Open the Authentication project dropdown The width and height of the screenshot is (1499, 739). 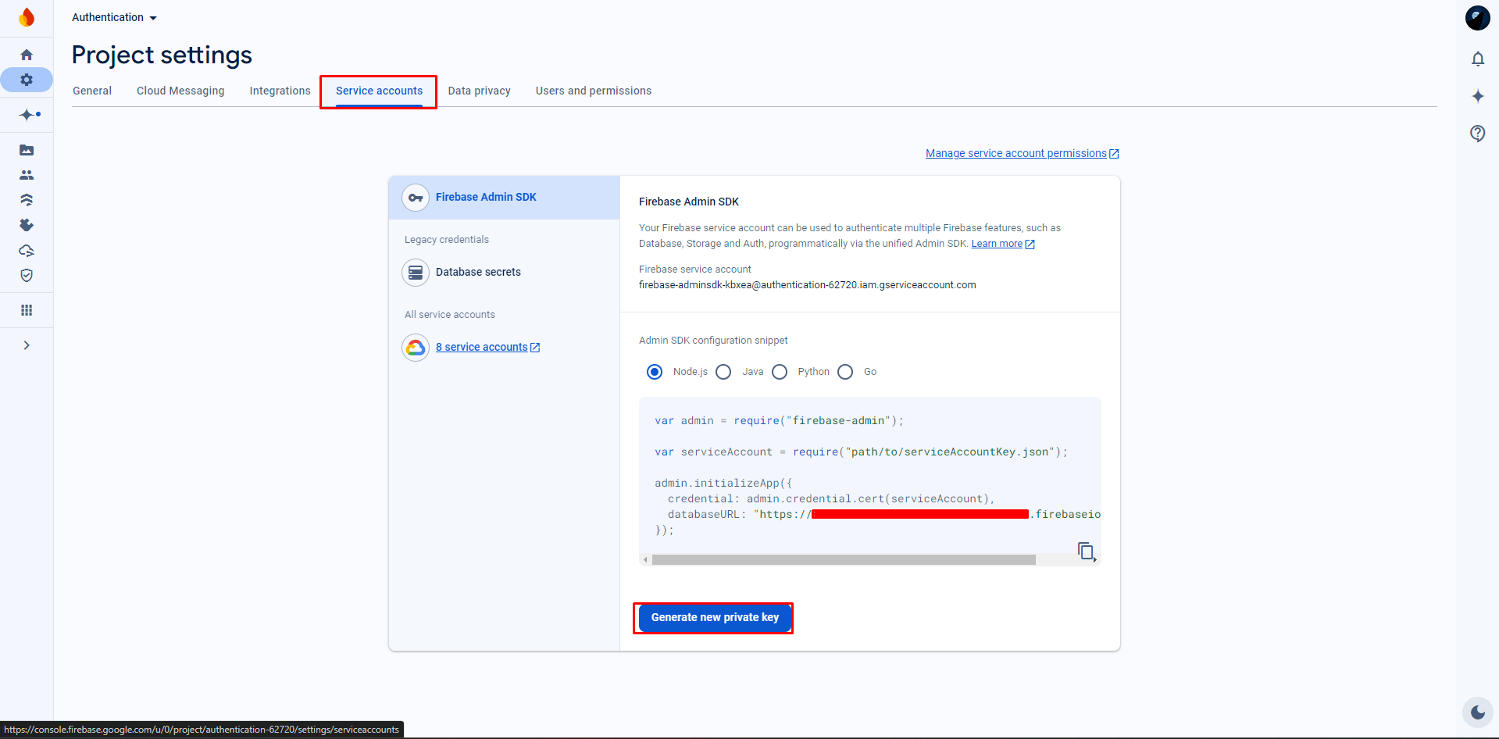[x=114, y=17]
